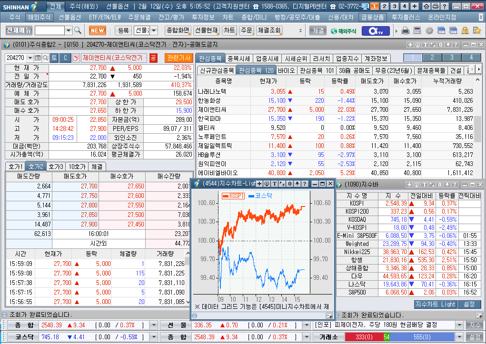Open the stock code 204270 dropdown
This screenshot has width=486, height=344.
(x=30, y=58)
